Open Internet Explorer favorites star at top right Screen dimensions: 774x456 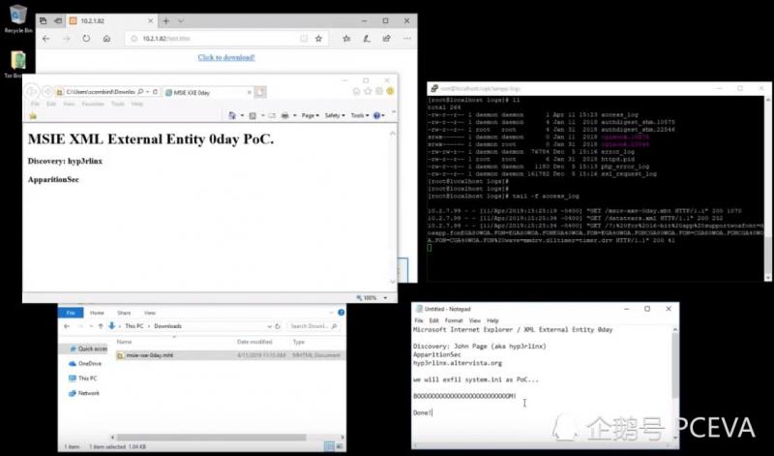click(x=368, y=91)
